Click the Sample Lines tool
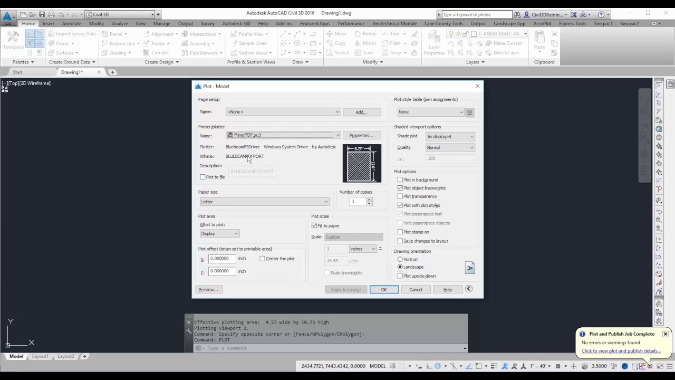 [248, 43]
